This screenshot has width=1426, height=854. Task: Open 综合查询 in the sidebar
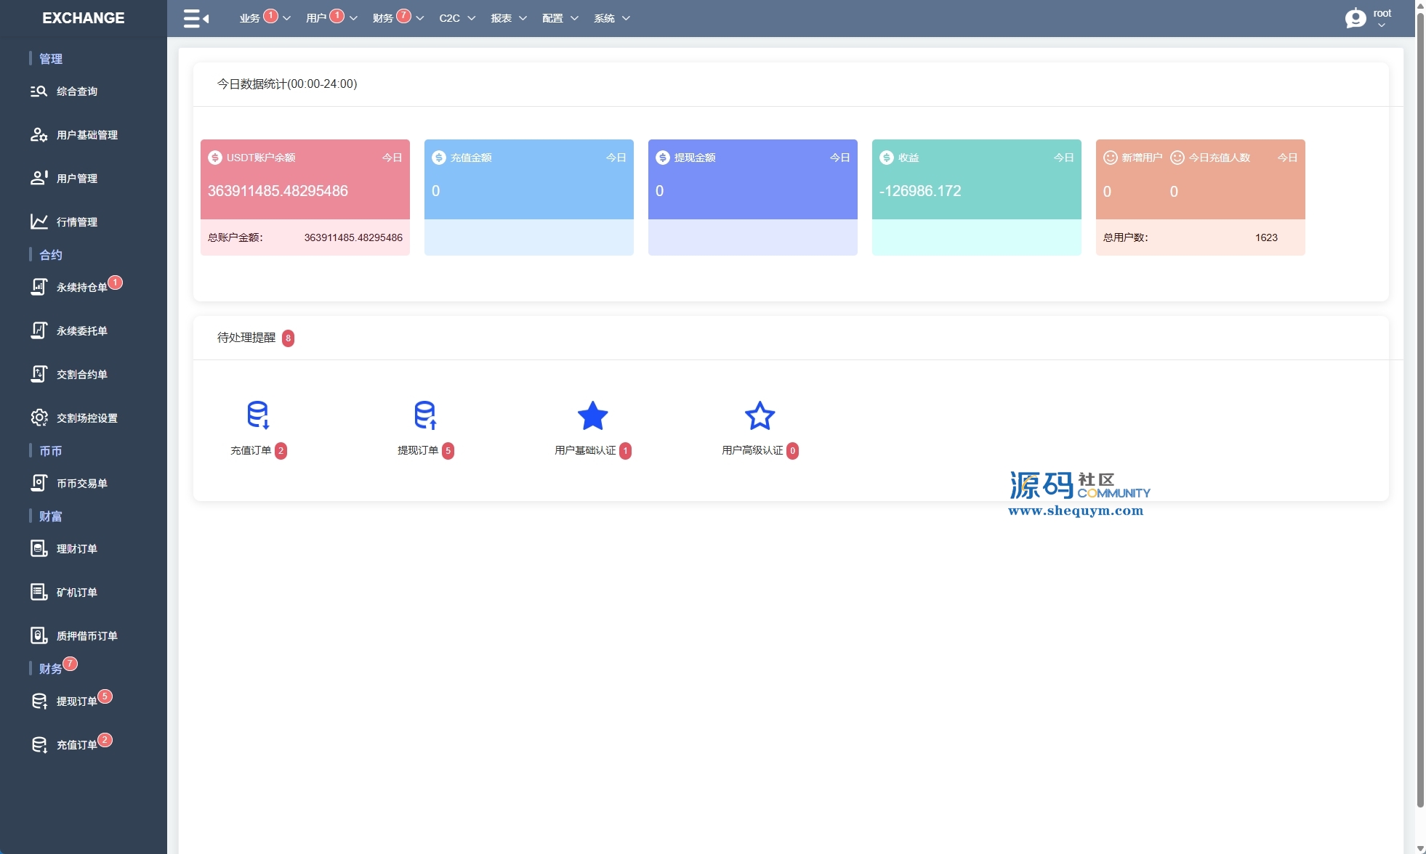tap(76, 91)
